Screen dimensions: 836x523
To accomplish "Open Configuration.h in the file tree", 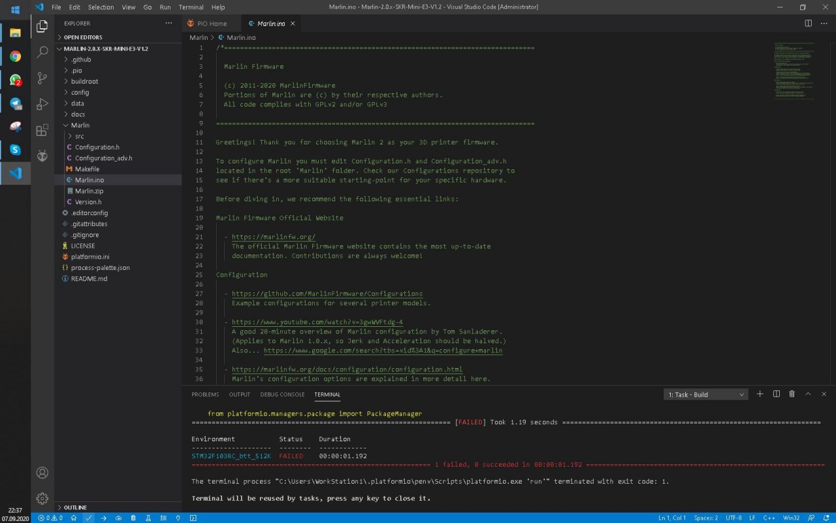I will 97,147.
